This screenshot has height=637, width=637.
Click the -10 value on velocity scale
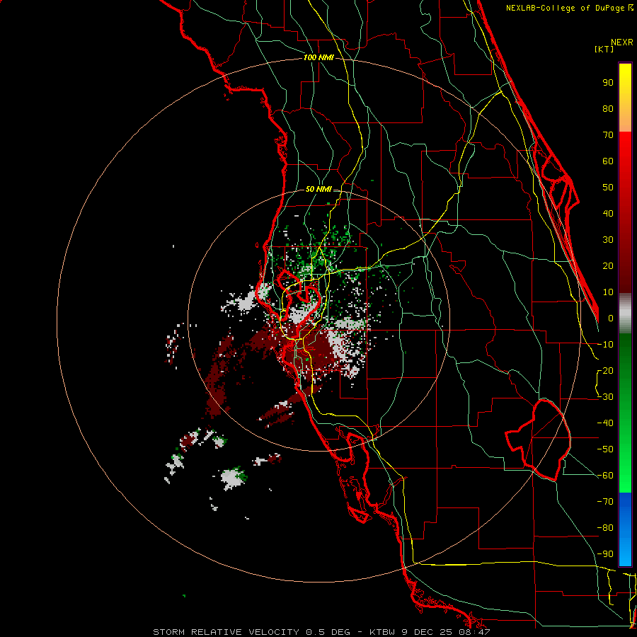tap(605, 345)
